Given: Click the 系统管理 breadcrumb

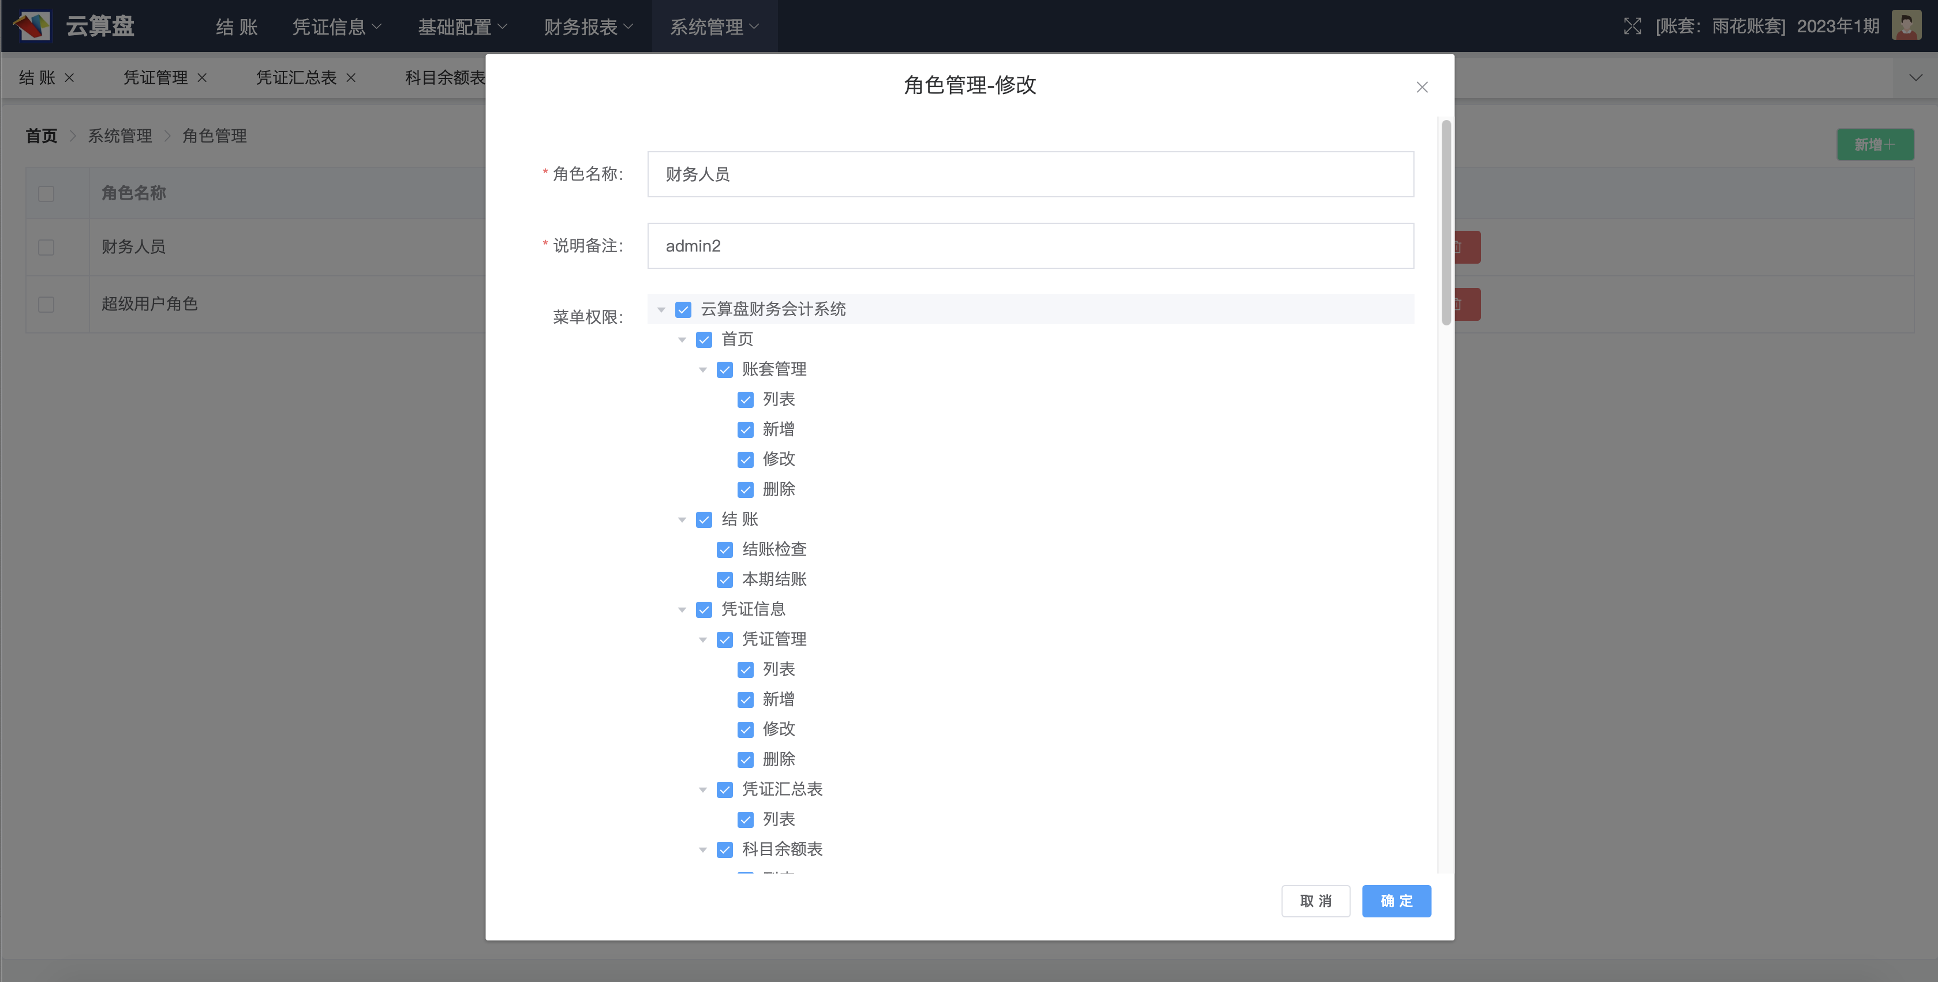Looking at the screenshot, I should point(121,136).
